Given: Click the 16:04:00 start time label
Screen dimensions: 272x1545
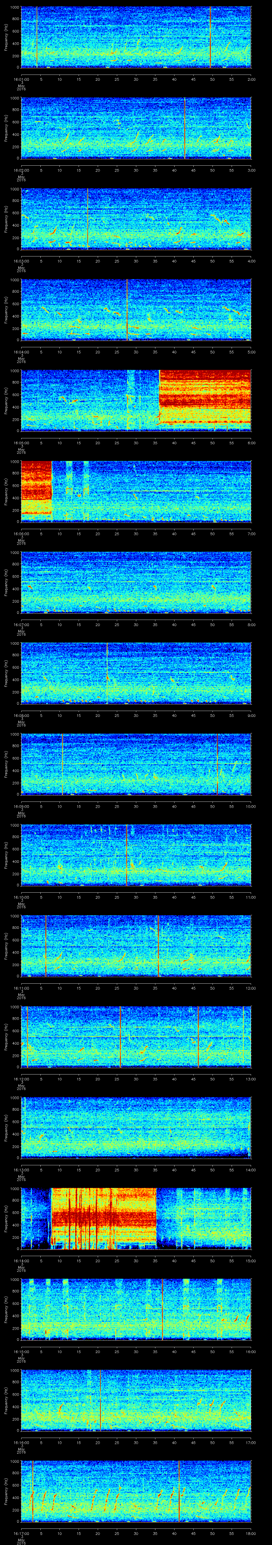Looking at the screenshot, I should (x=21, y=351).
